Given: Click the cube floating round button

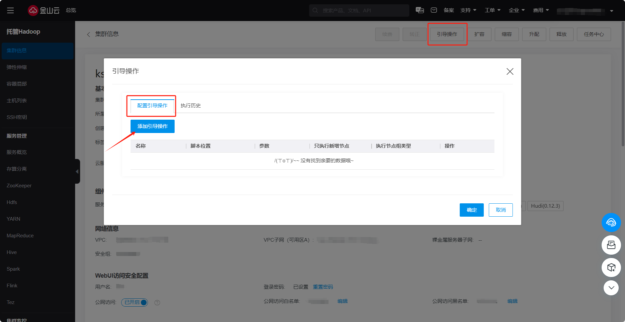Looking at the screenshot, I should [x=611, y=267].
